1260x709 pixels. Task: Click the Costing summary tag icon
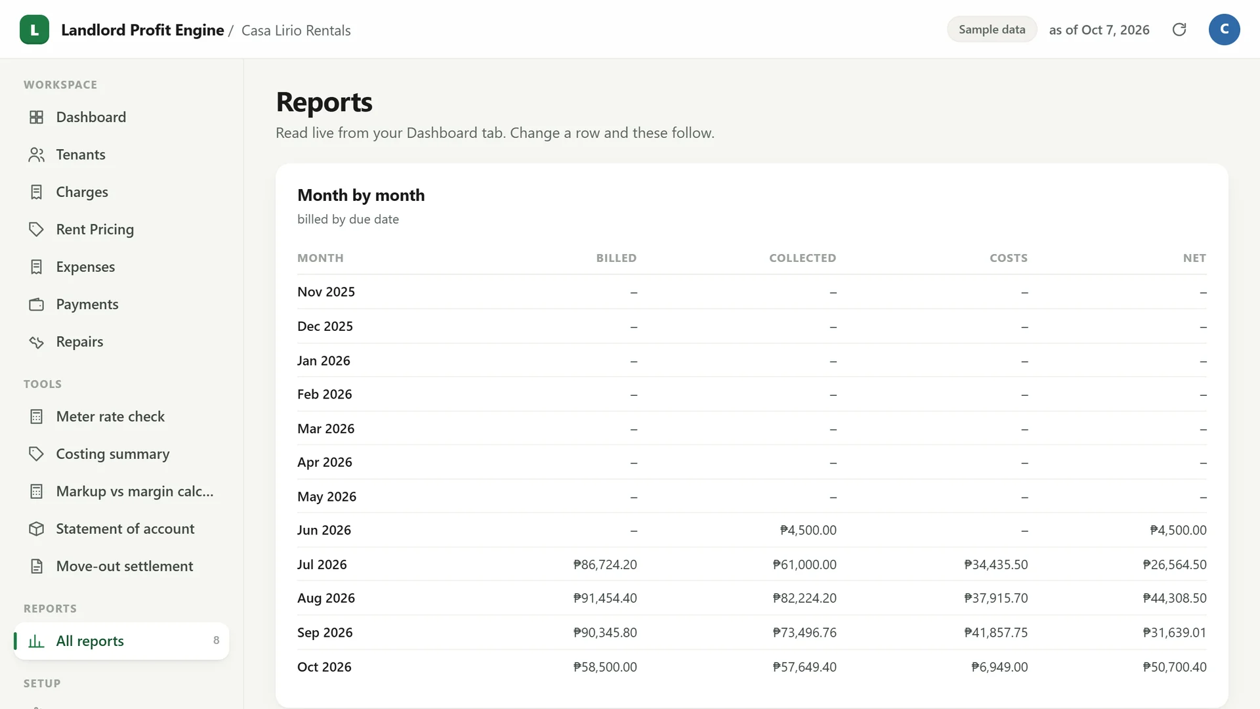pos(37,454)
